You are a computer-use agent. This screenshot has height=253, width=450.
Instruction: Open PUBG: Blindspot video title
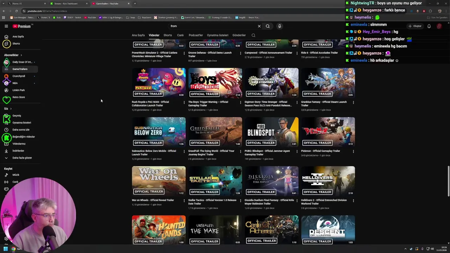click(x=267, y=153)
